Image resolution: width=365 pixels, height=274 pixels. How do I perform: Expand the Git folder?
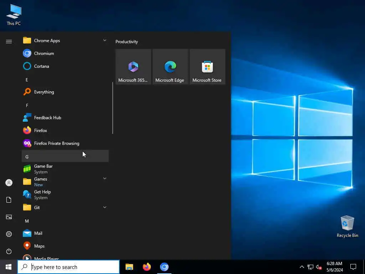point(65,207)
